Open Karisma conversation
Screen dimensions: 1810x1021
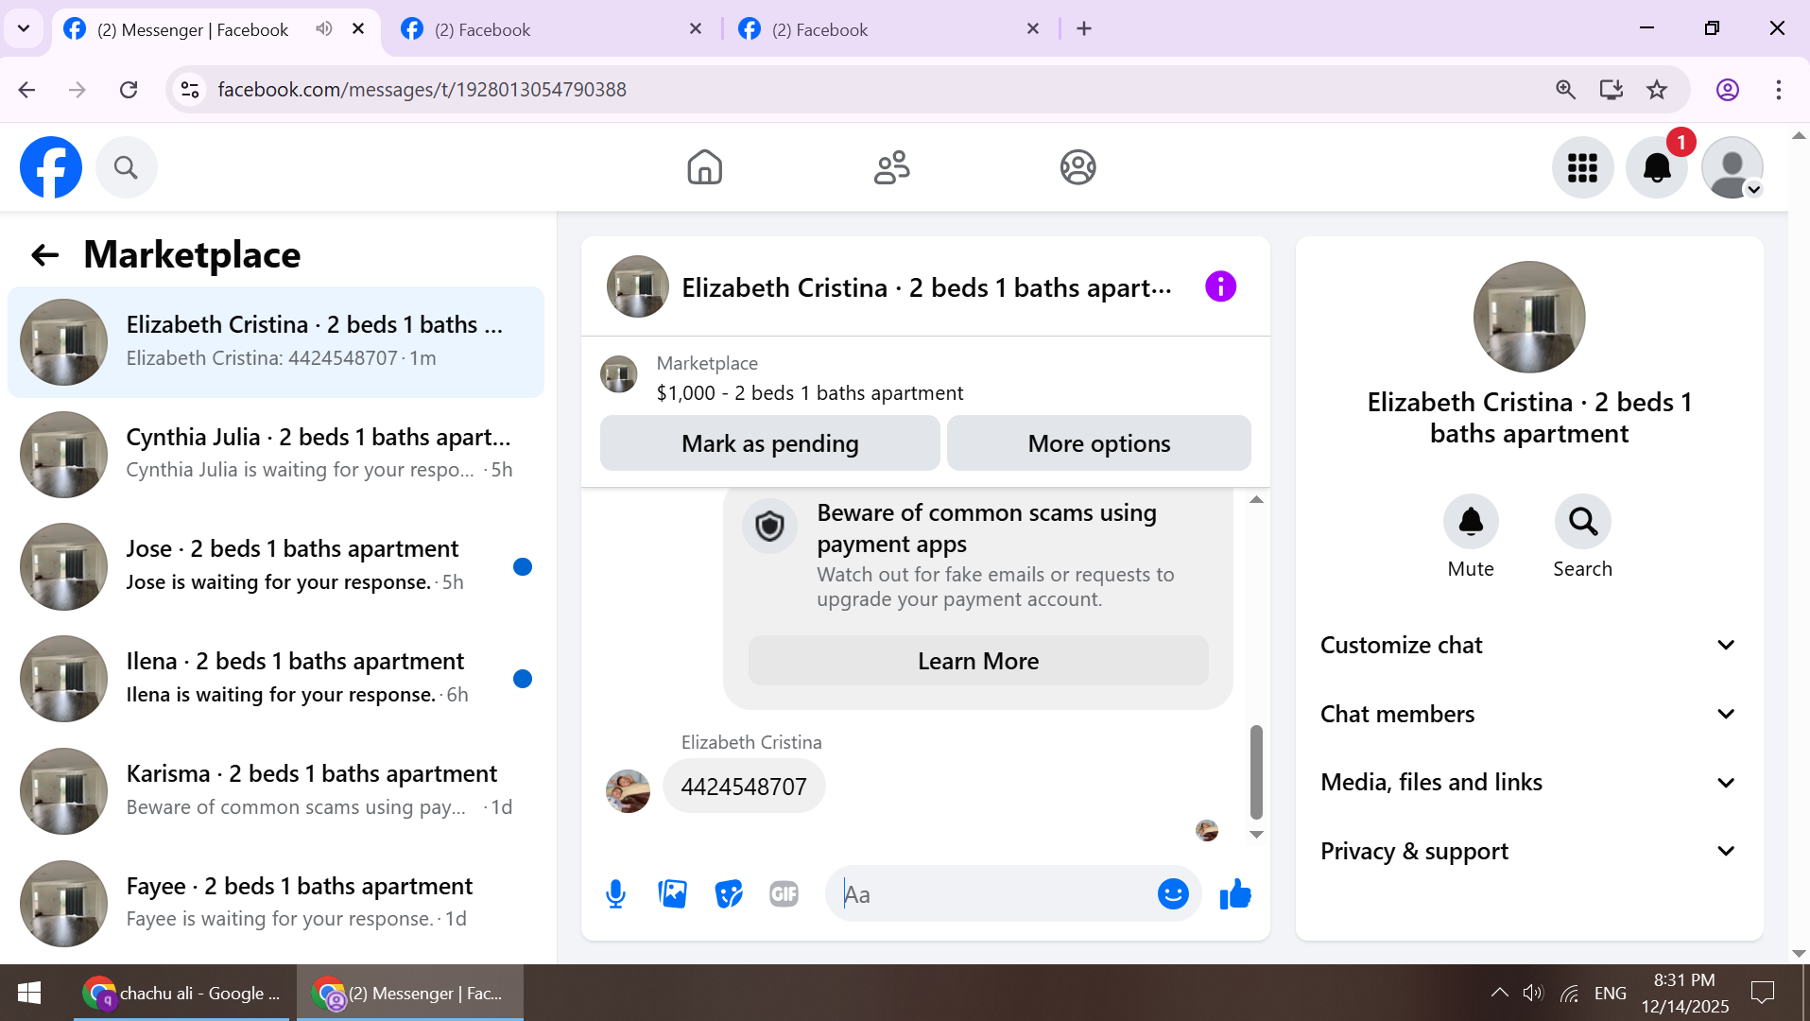(276, 791)
